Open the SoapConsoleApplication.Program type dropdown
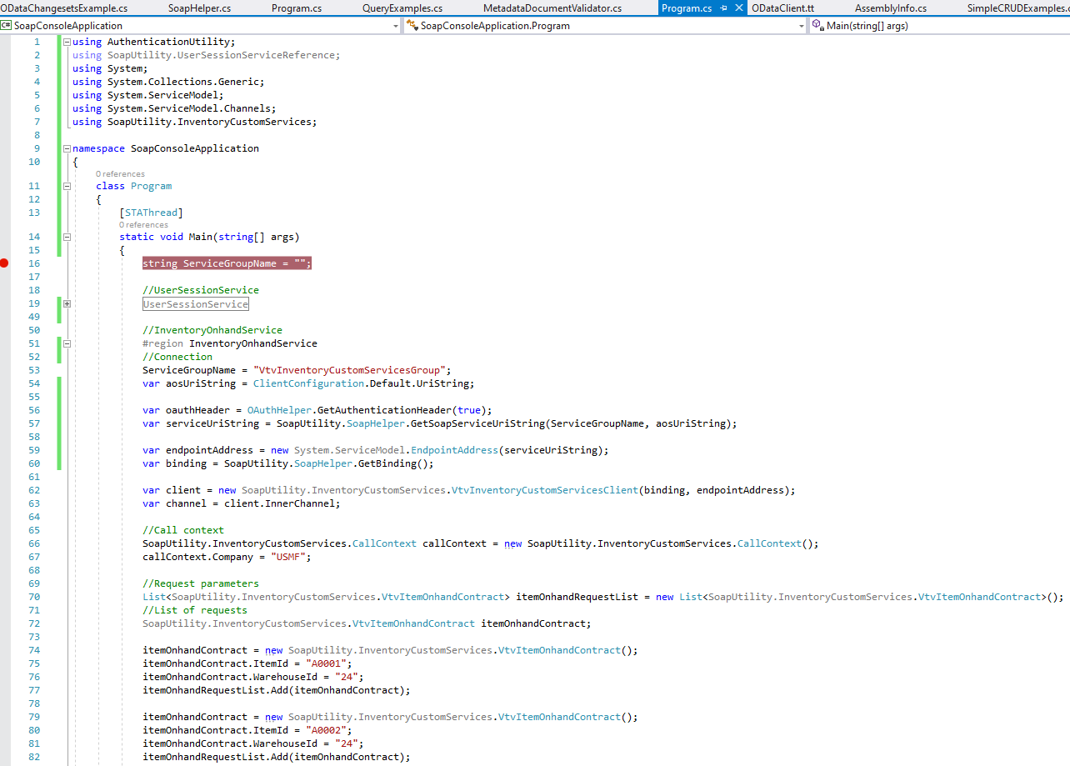 802,26
